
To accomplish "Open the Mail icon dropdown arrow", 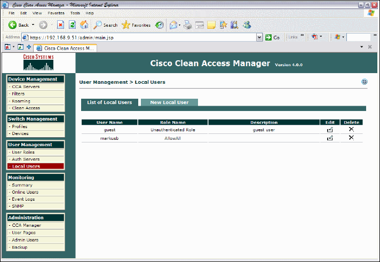I will click(x=180, y=25).
